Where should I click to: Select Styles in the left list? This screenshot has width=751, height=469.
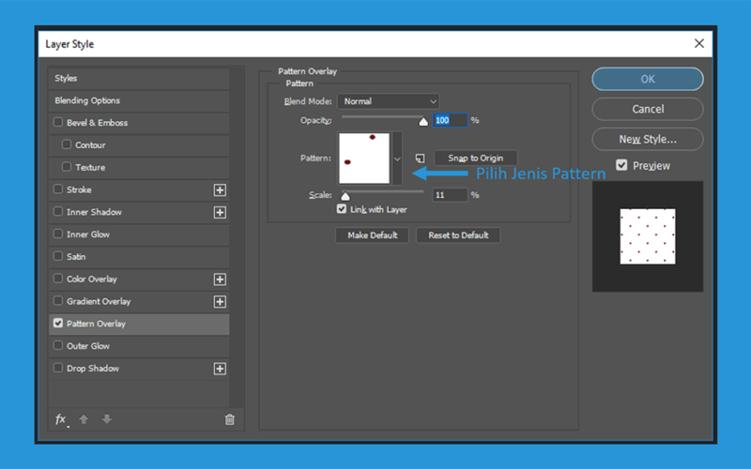(66, 78)
